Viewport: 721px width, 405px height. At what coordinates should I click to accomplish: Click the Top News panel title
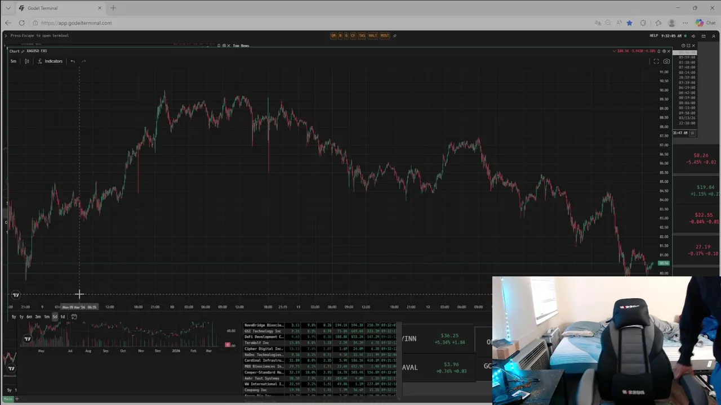click(x=241, y=46)
